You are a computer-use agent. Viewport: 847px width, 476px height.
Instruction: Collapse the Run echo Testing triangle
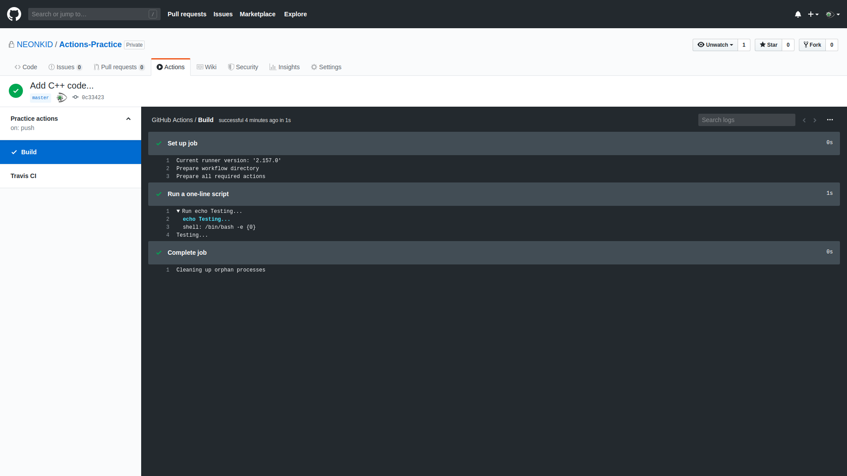click(178, 211)
